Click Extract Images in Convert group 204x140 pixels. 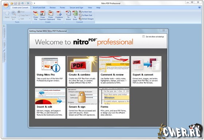86,19
